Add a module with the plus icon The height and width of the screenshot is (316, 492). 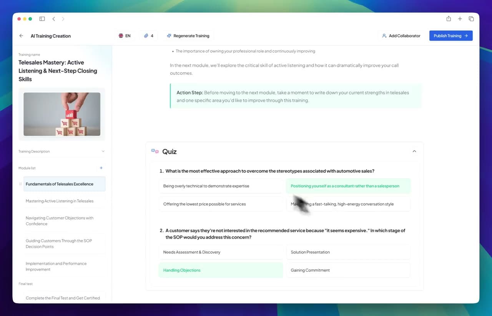click(x=101, y=168)
